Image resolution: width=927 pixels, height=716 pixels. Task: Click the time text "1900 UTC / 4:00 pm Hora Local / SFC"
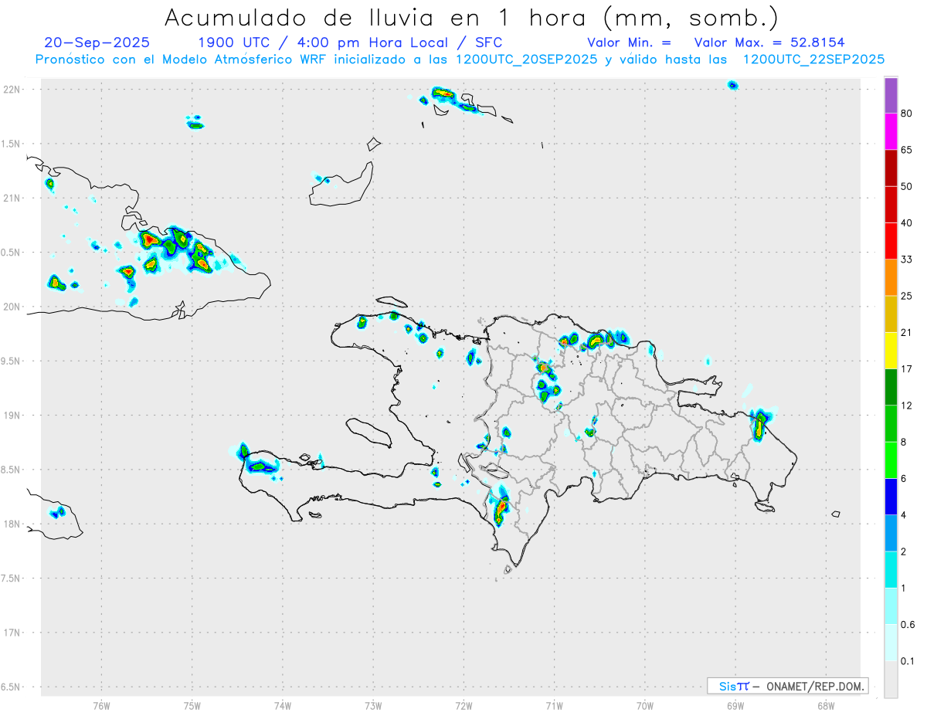(x=350, y=42)
